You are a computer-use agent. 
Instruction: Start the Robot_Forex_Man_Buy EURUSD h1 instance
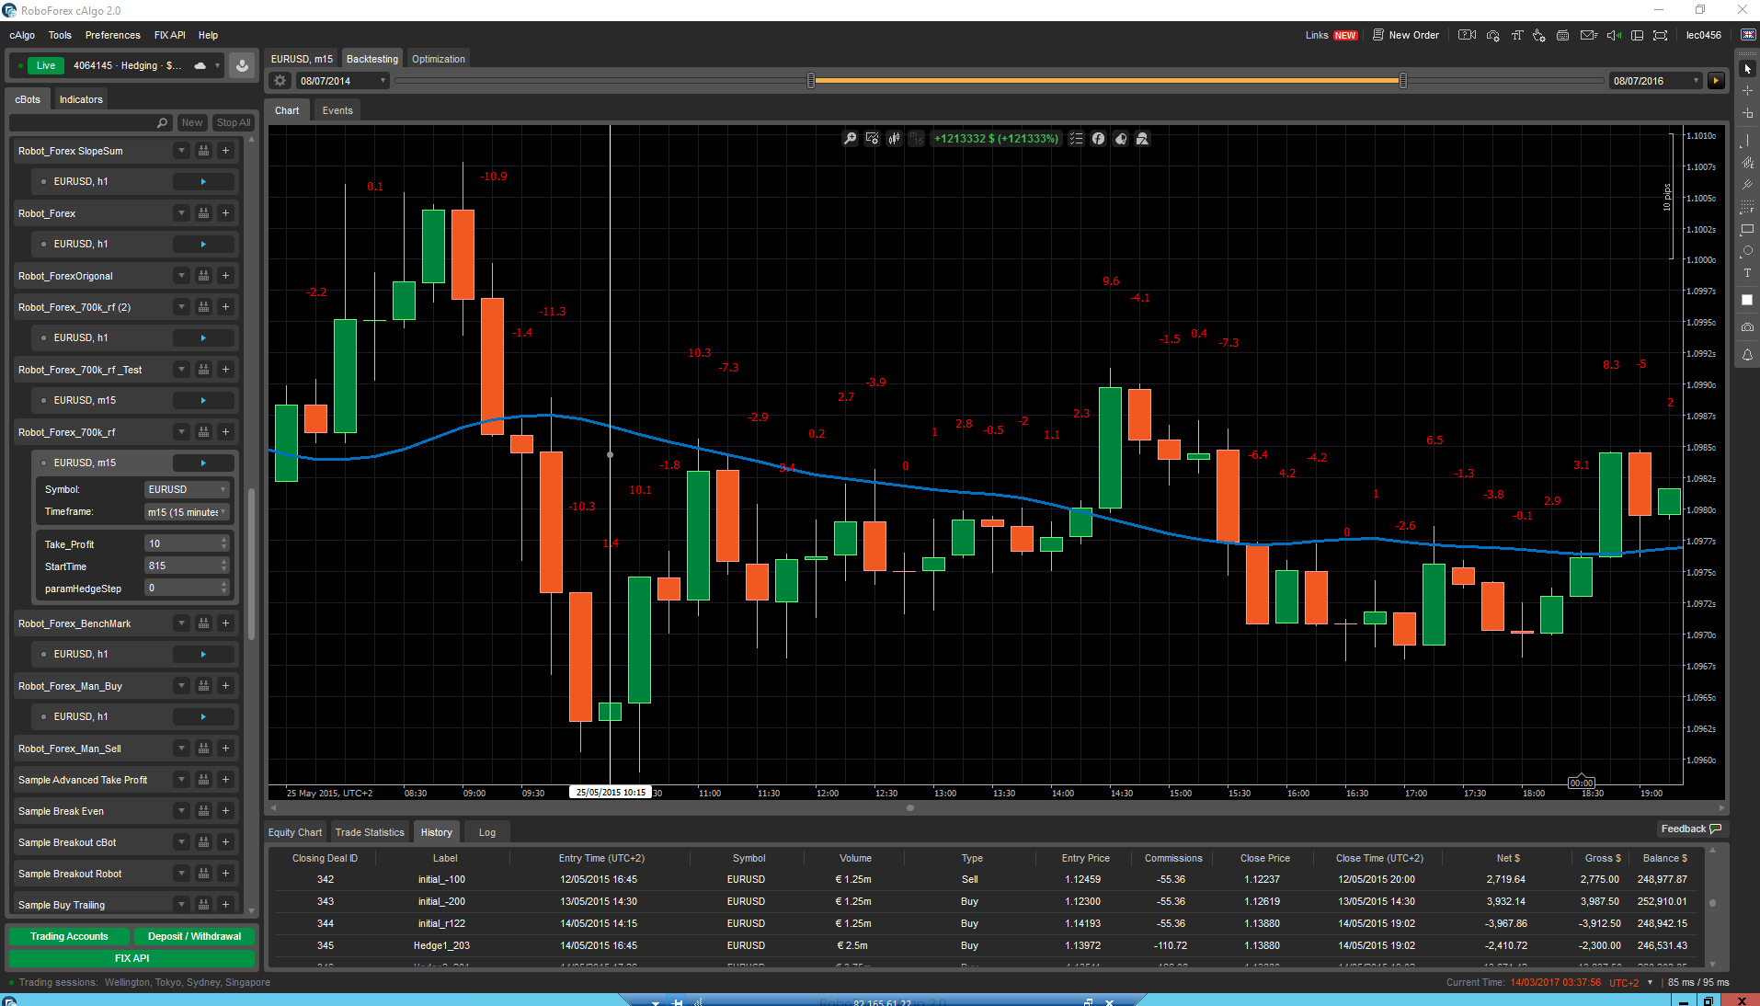[x=203, y=717]
